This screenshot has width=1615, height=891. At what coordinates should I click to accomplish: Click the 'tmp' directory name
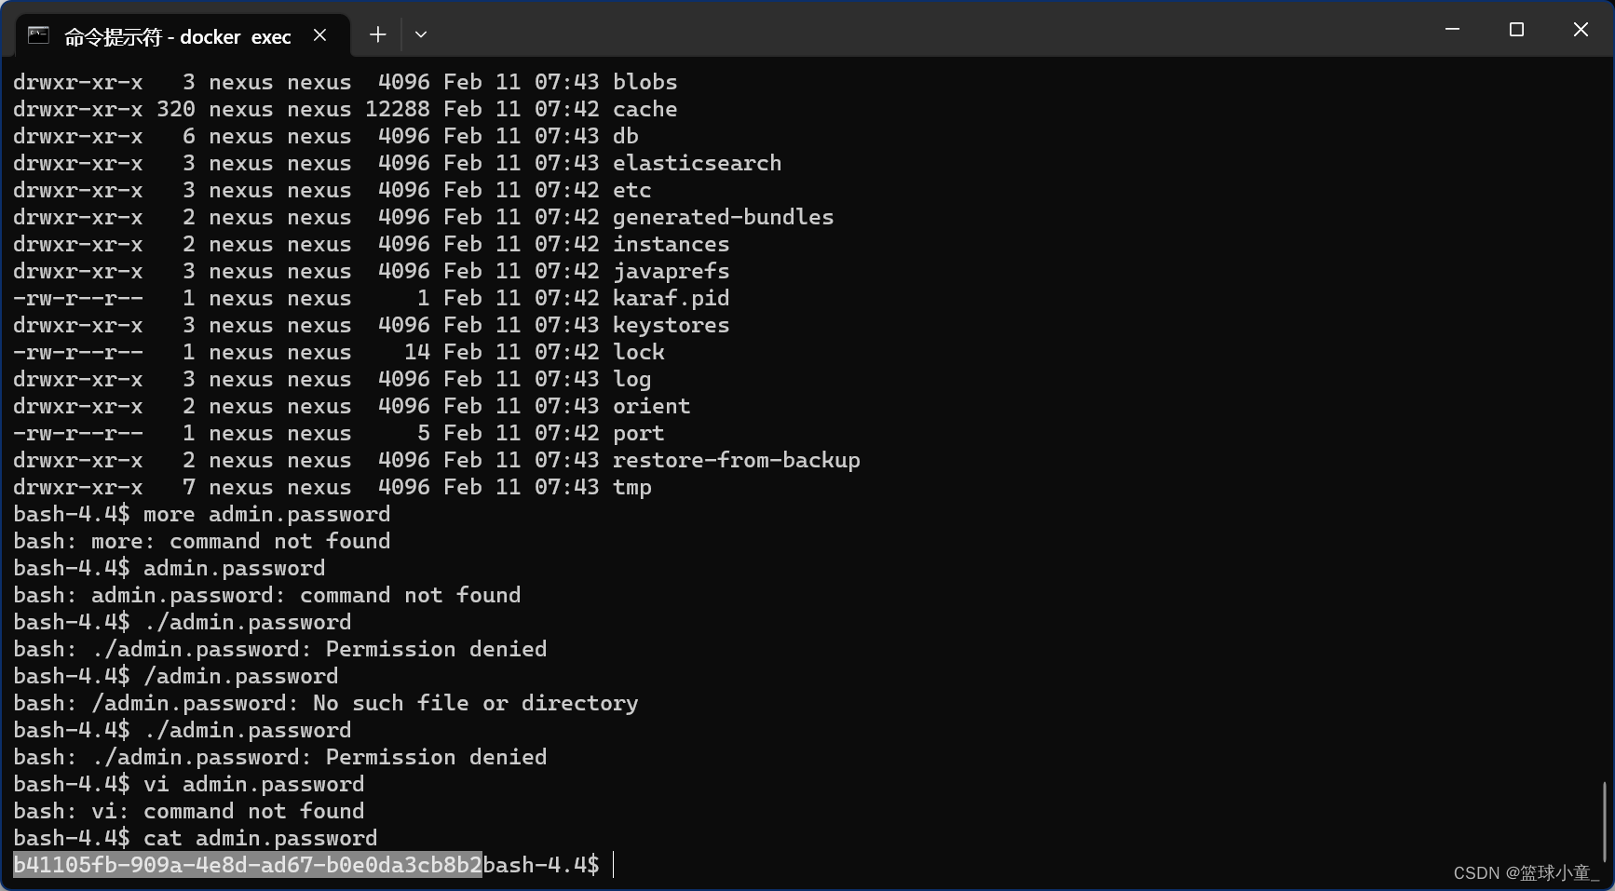pyautogui.click(x=631, y=487)
